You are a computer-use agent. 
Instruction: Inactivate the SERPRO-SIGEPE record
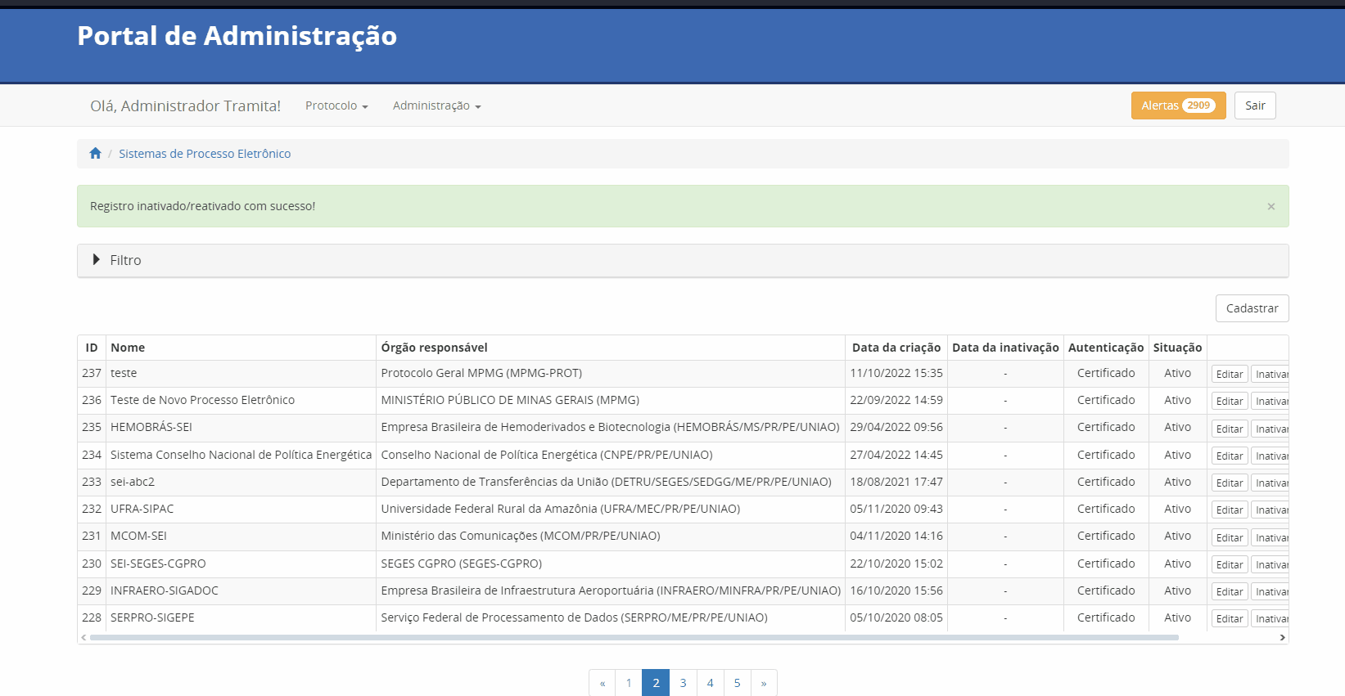pos(1270,618)
